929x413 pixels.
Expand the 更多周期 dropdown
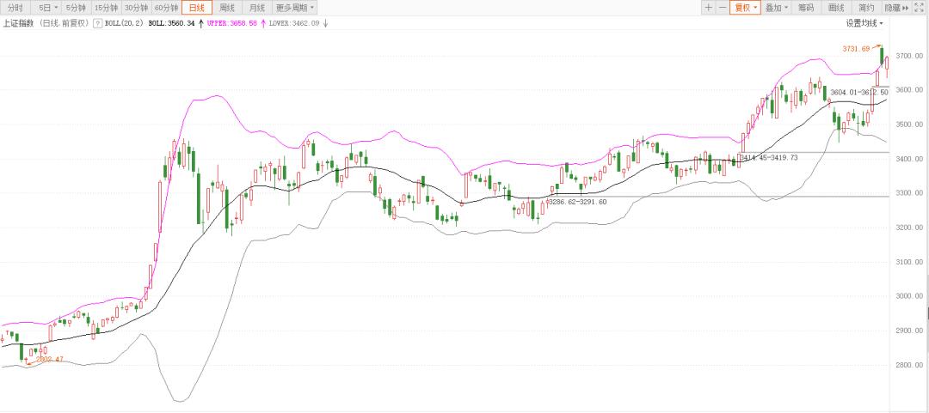coord(295,8)
